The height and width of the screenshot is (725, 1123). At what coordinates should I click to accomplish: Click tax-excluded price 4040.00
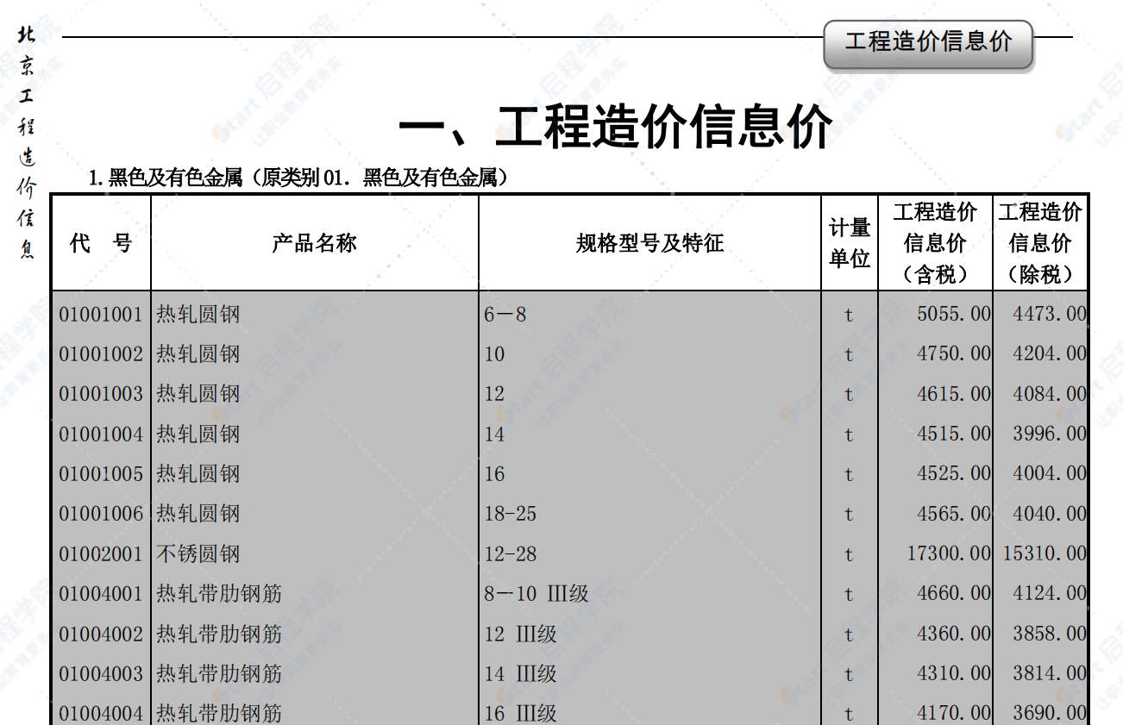click(x=1050, y=514)
